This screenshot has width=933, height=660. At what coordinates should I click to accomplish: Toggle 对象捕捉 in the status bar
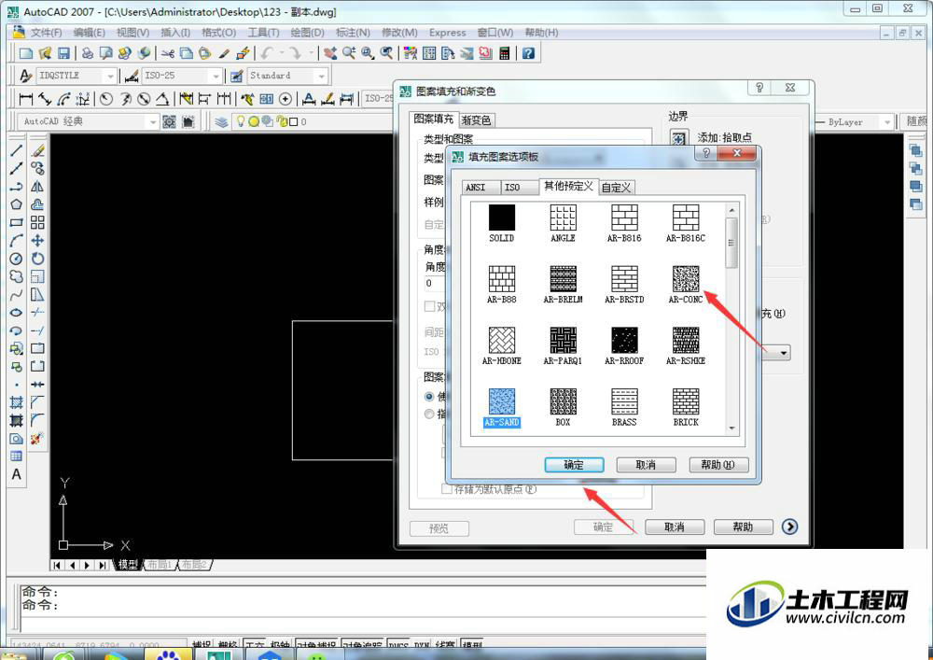coord(316,646)
